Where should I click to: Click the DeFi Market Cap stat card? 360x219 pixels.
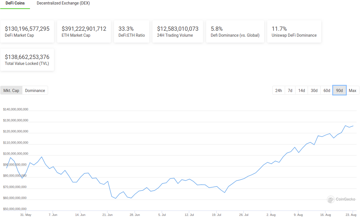(x=27, y=31)
